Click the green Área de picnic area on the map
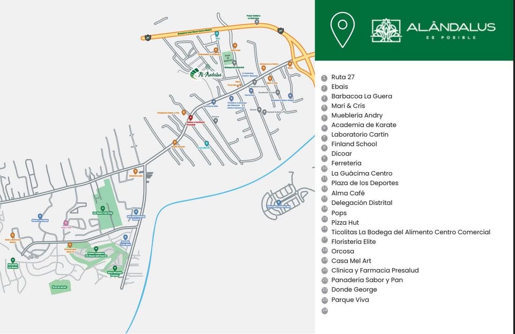The image size is (515, 334). [x=60, y=287]
